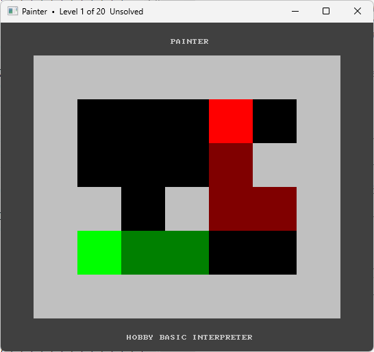
Task: Select the bright red square tile
Action: coord(231,121)
